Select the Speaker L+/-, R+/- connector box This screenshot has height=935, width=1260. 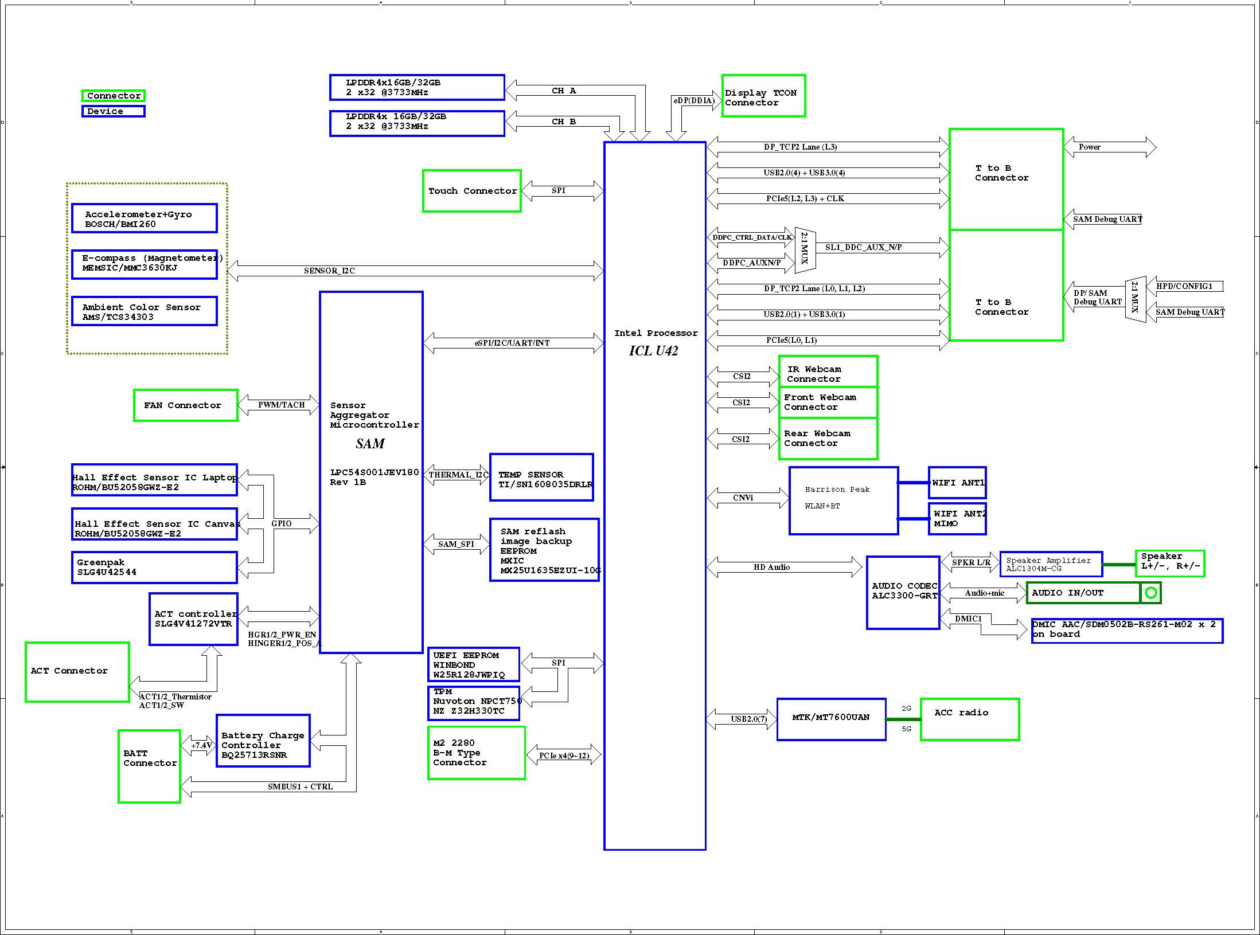(1170, 564)
